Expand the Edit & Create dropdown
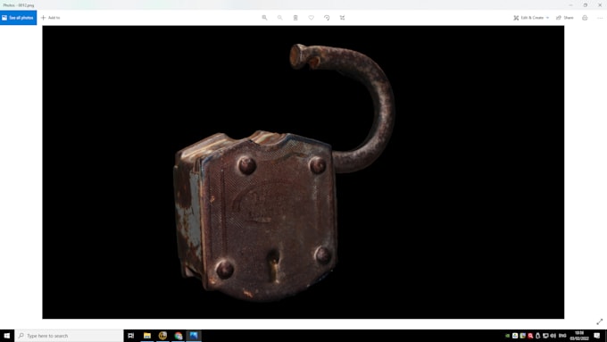This screenshot has width=607, height=342. coord(531,18)
